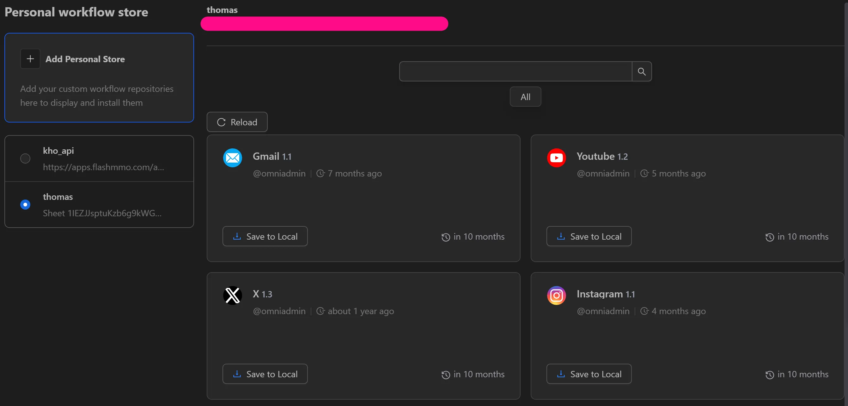Toggle the All category filter
This screenshot has width=848, height=406.
coord(525,96)
